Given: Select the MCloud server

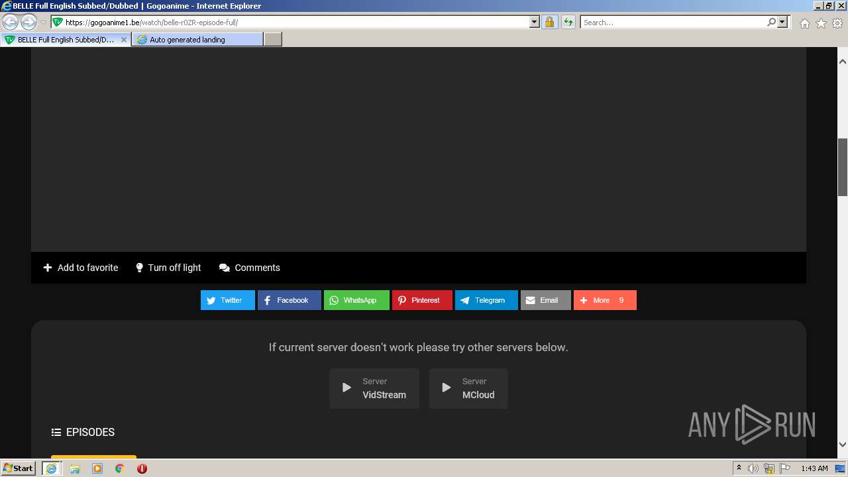Looking at the screenshot, I should (x=468, y=388).
